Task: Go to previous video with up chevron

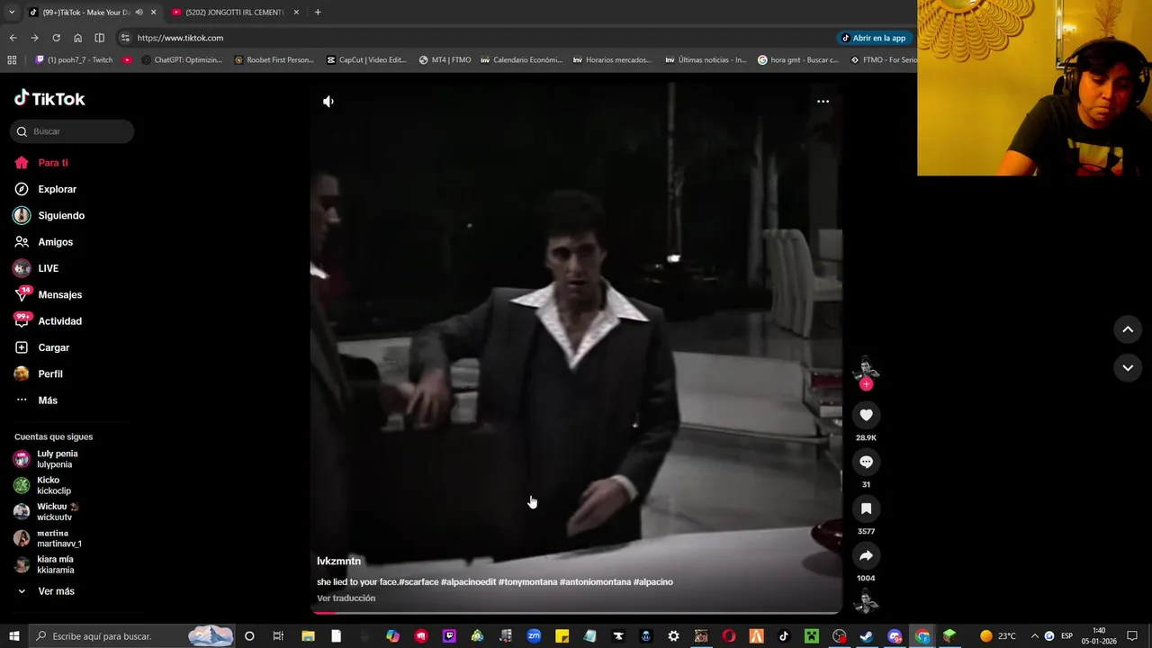Action: coord(1128,330)
